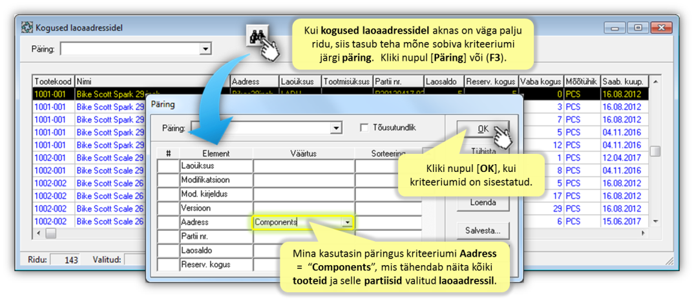The image size is (694, 300).
Task: Sort by Laoüksus column header in main table
Action: coord(300,82)
